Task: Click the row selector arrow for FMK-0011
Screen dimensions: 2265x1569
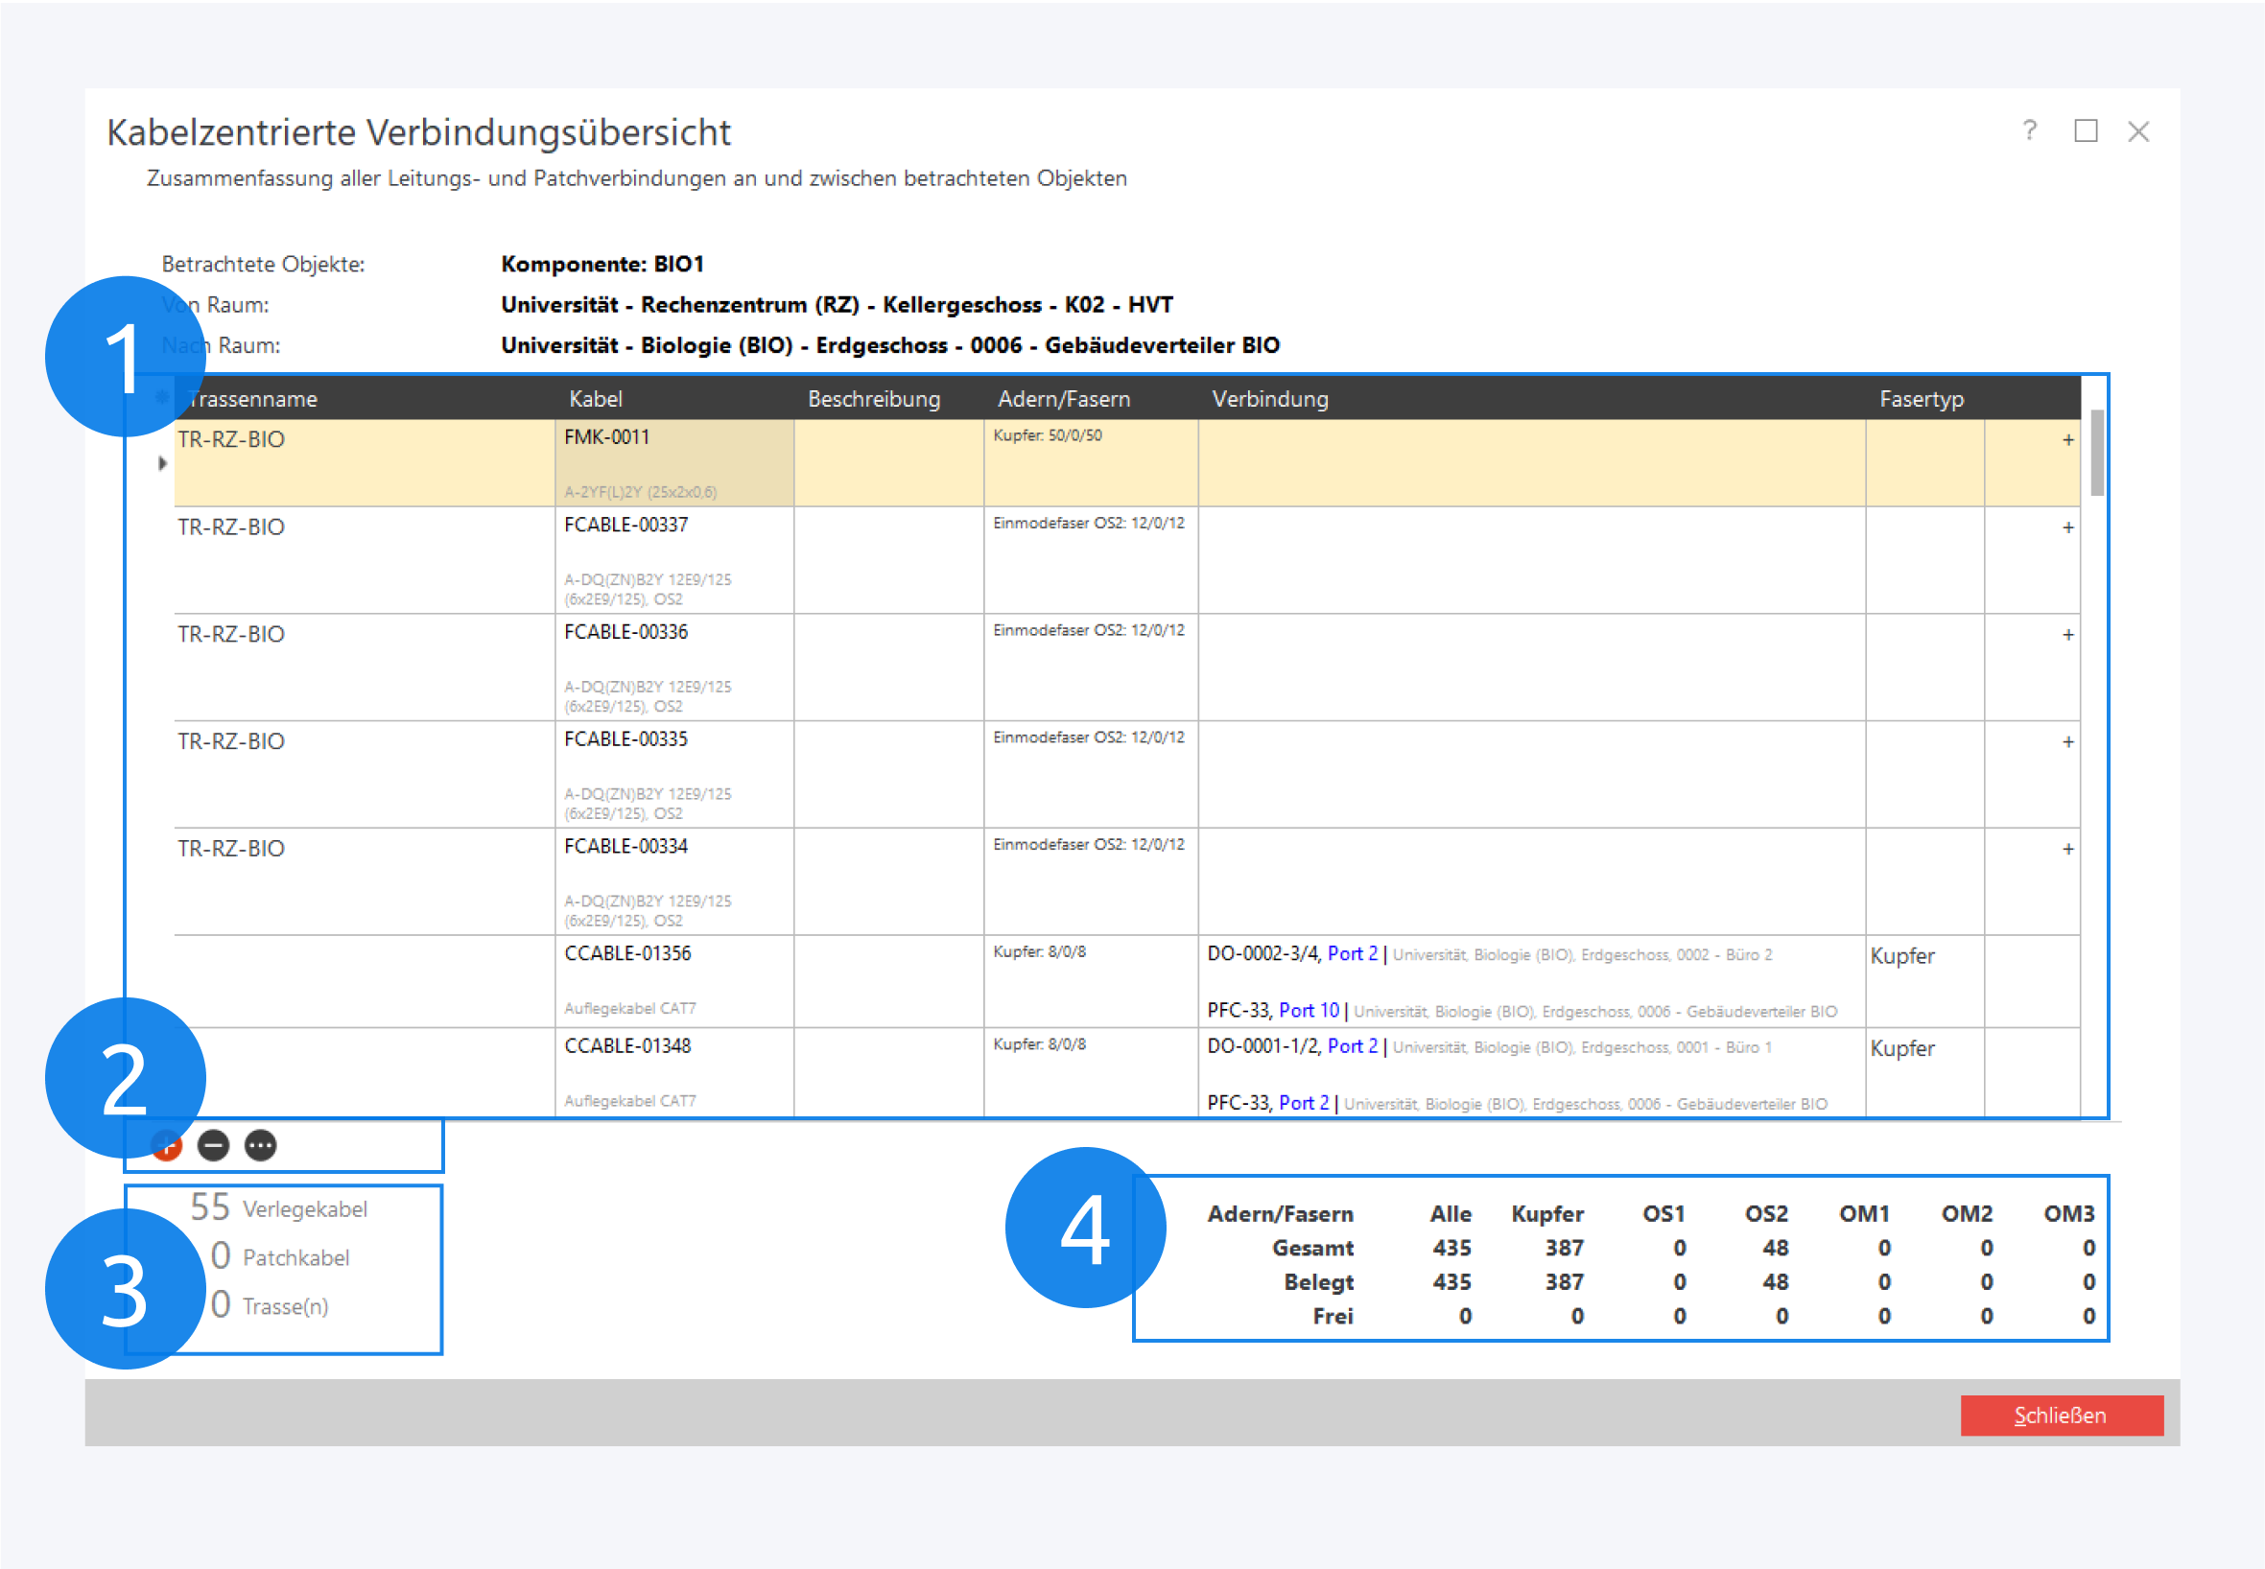Action: (162, 463)
